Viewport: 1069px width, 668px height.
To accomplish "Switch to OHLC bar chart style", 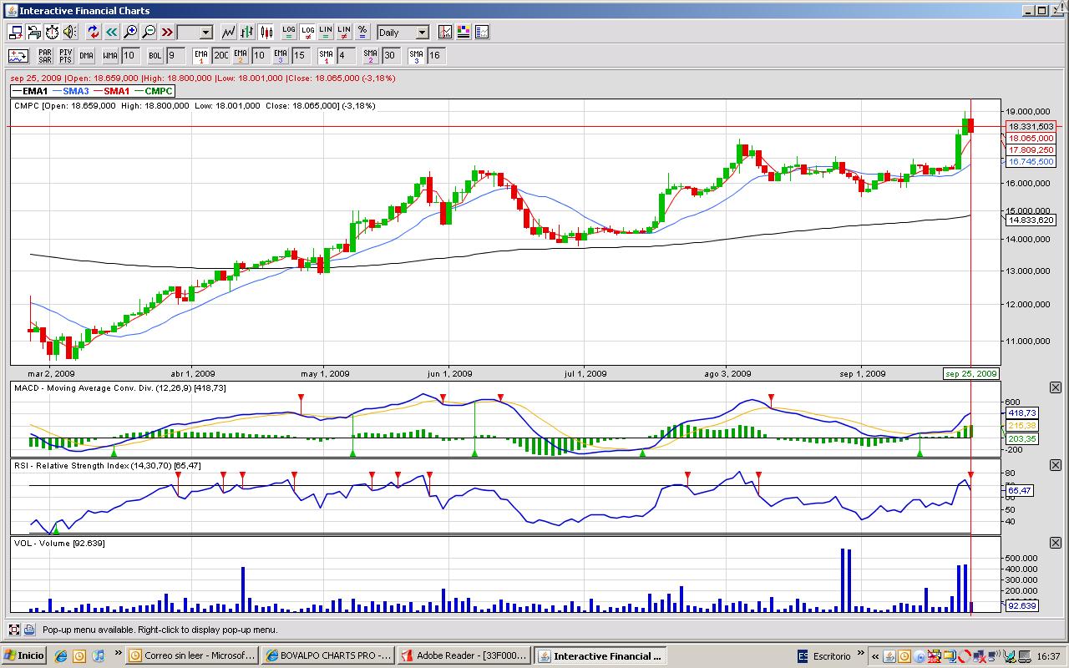I will pyautogui.click(x=247, y=33).
